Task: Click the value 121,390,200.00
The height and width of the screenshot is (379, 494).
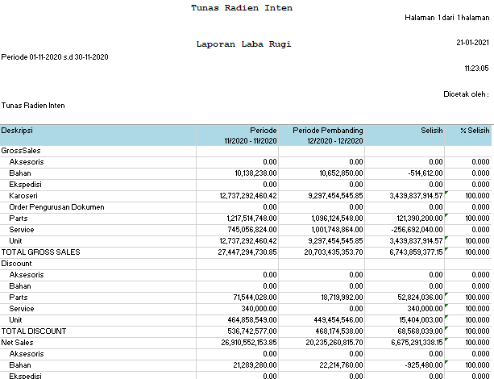Action: (420, 219)
